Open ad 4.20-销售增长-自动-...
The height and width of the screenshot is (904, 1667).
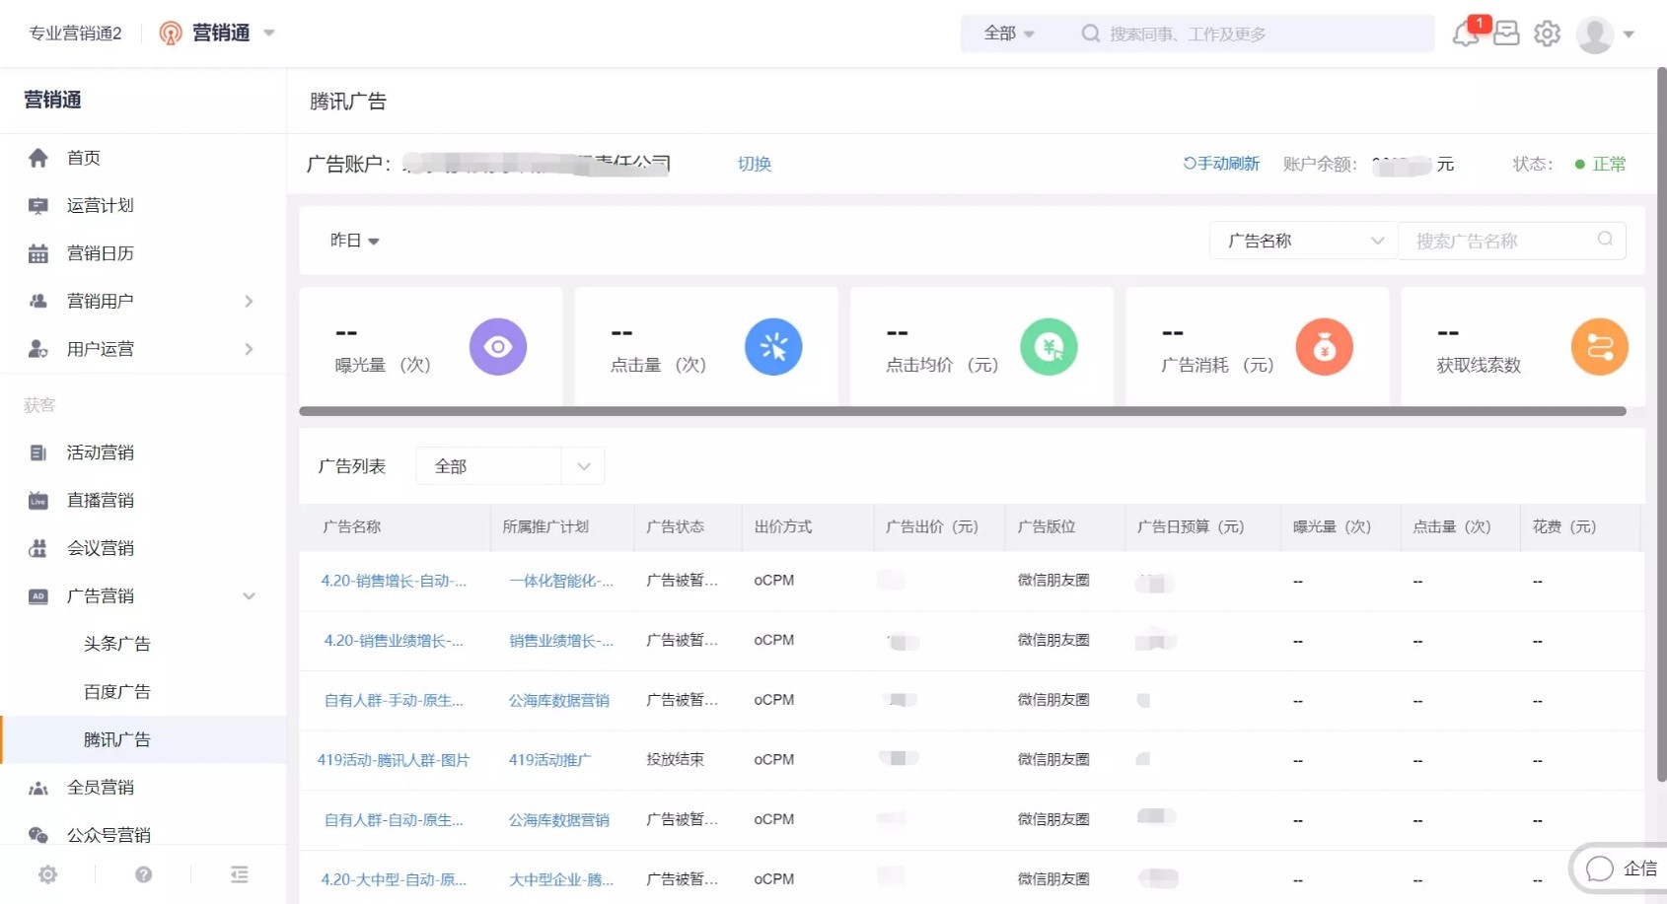point(394,581)
